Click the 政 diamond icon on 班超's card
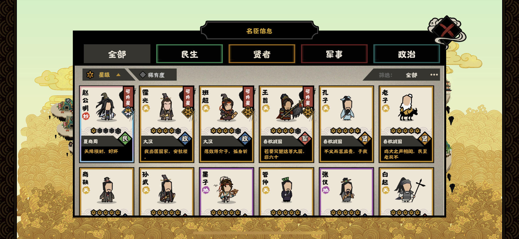519x239 pixels. [x=245, y=139]
